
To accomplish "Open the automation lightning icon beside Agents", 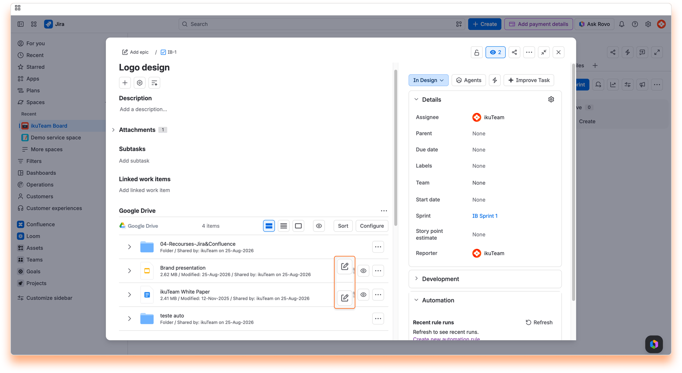I will (495, 80).
